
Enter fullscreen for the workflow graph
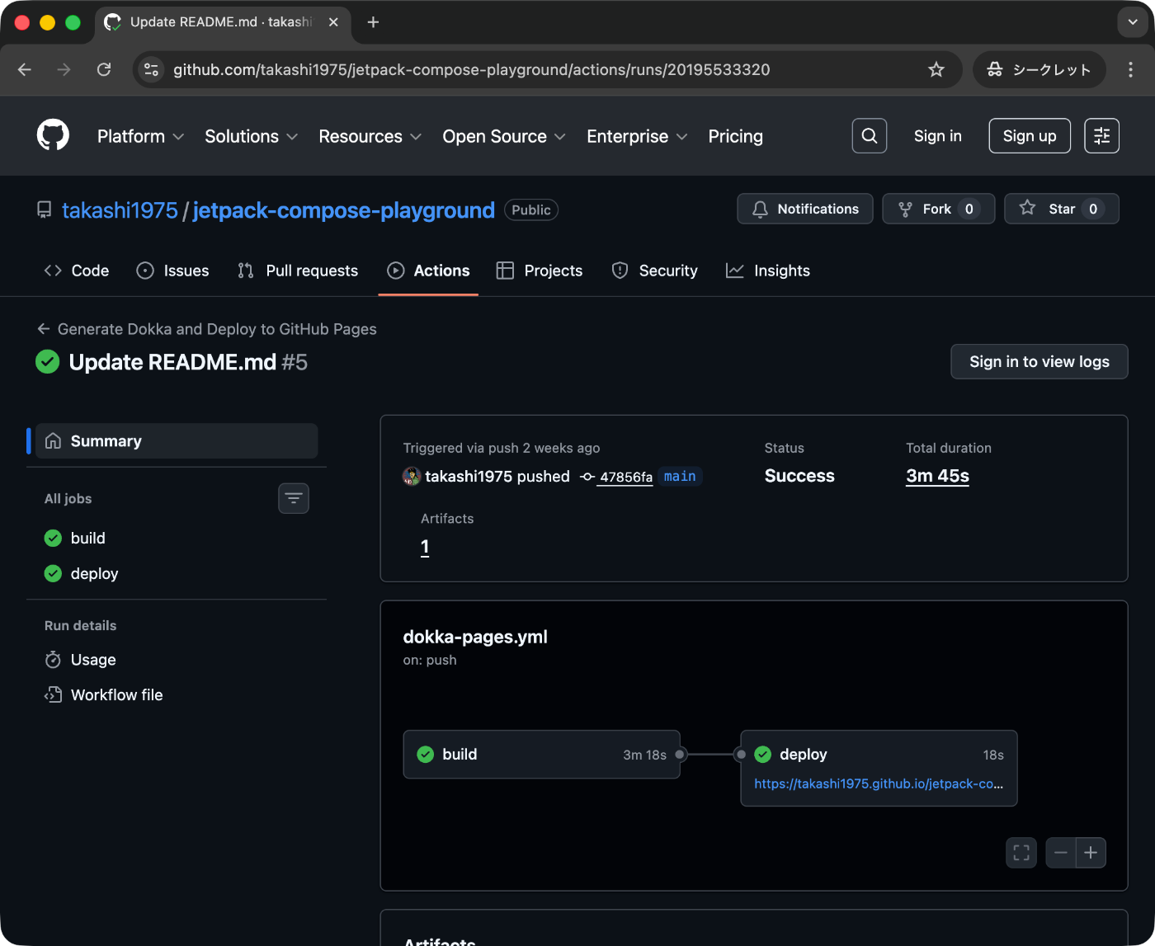tap(1021, 853)
